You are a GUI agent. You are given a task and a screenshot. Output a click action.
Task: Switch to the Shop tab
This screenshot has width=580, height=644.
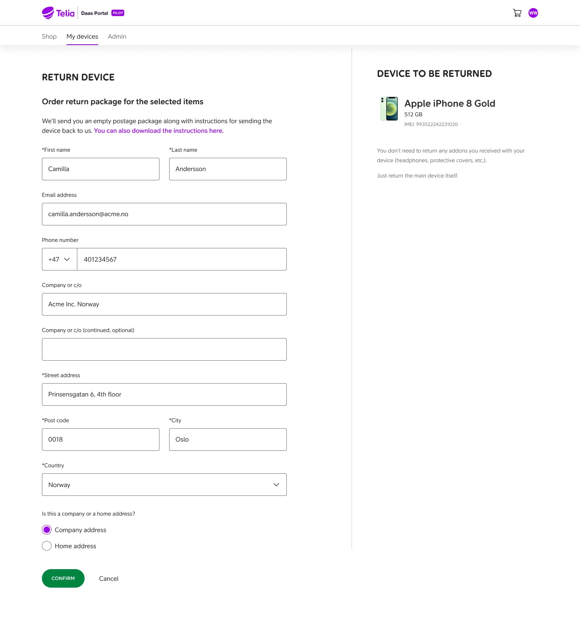[x=49, y=36]
